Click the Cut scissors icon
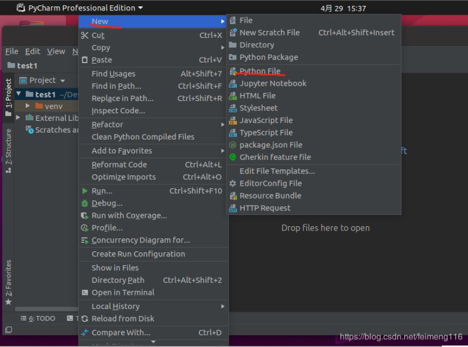Image resolution: width=468 pixels, height=347 pixels. pos(85,35)
